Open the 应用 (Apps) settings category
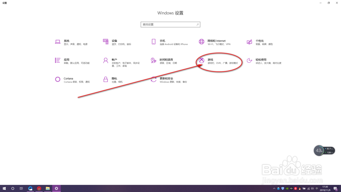Screen dimensions: 341x192 [72, 61]
